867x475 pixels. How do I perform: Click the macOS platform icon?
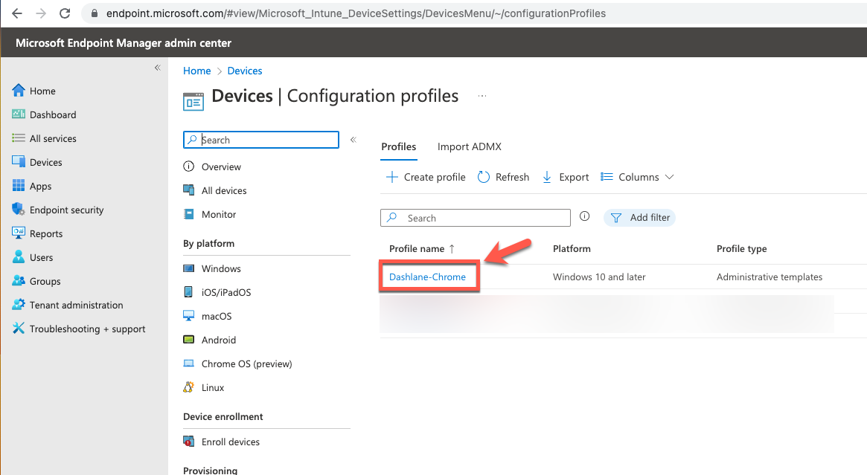(188, 315)
